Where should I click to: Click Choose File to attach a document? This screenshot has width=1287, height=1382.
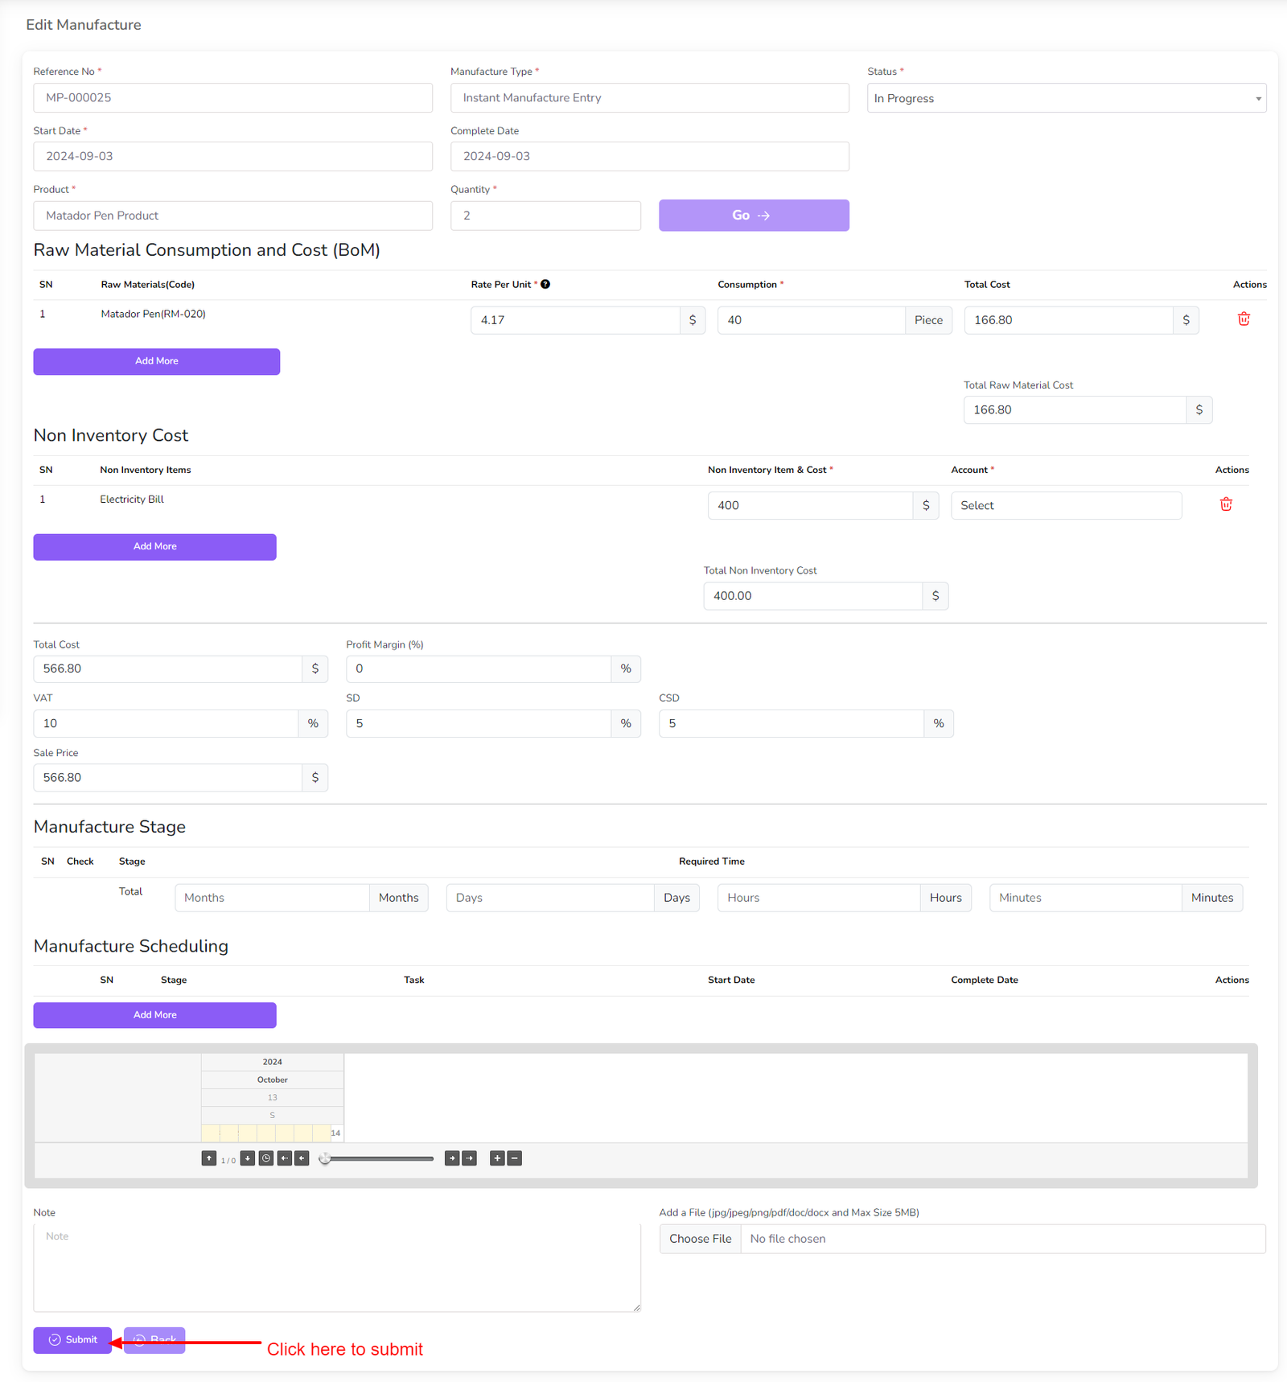pos(700,1239)
